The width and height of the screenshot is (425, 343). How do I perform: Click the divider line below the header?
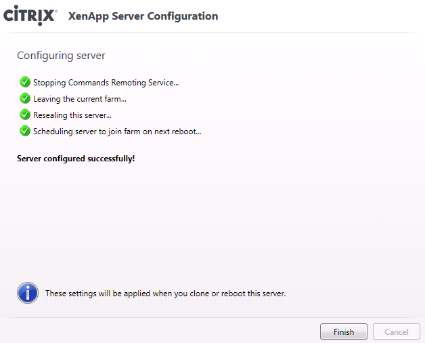point(212,33)
